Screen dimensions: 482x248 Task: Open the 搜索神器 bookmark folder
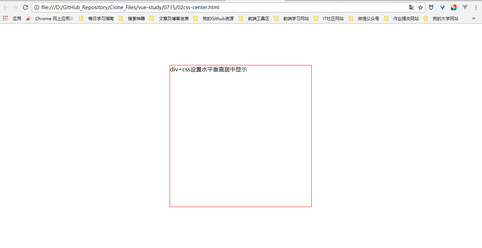(132, 18)
